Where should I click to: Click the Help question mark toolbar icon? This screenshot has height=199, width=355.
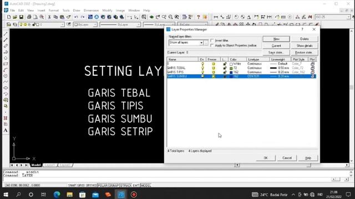199,17
